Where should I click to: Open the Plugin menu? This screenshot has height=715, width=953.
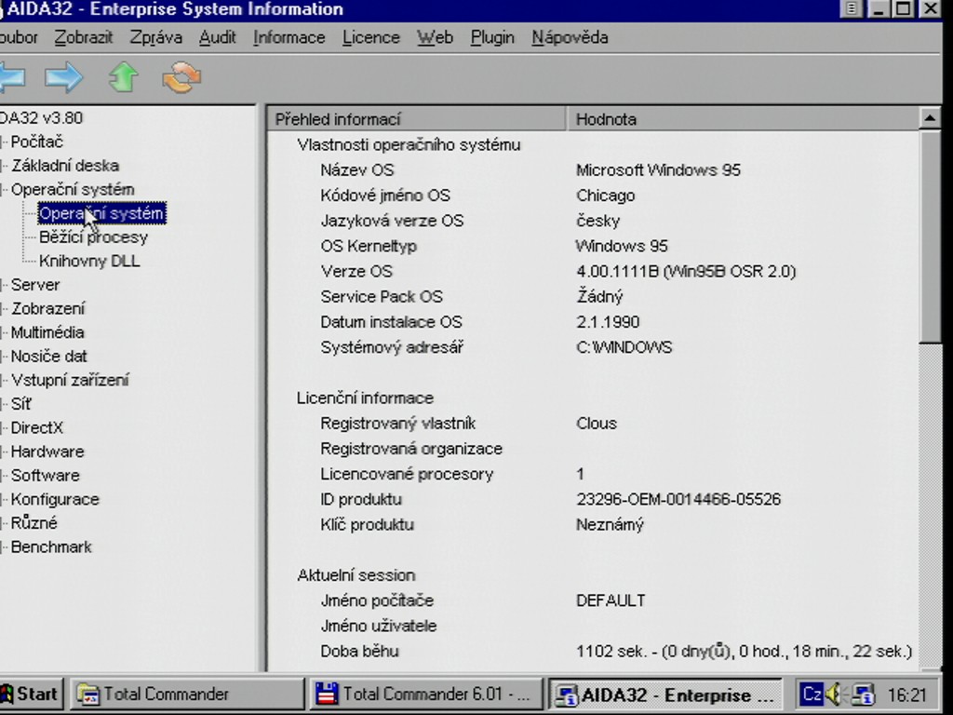click(492, 37)
